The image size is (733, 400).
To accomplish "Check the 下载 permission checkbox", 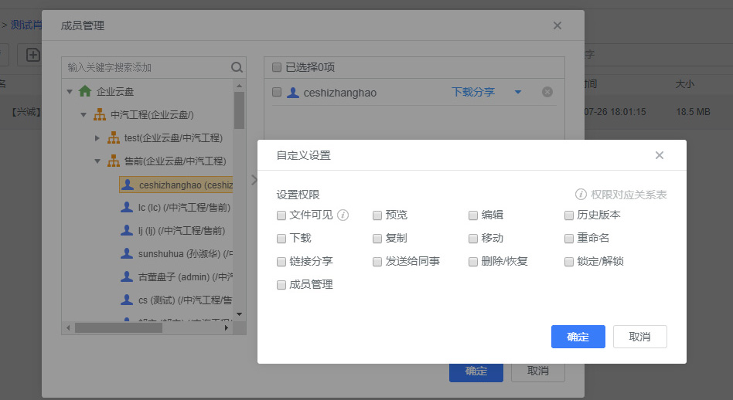I will [281, 239].
